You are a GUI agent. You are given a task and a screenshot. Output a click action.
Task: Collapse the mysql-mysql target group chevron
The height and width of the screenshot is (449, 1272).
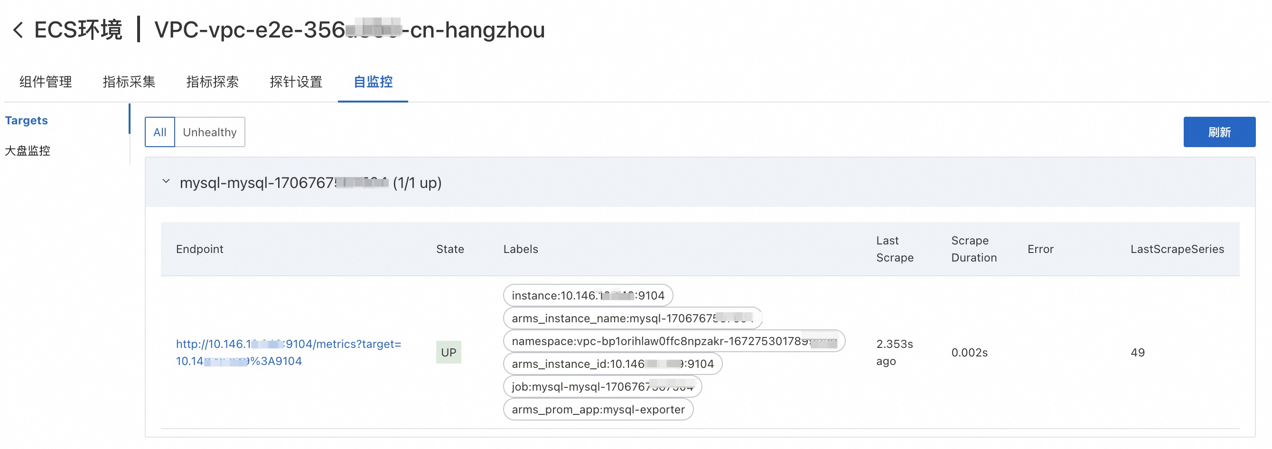pos(166,182)
